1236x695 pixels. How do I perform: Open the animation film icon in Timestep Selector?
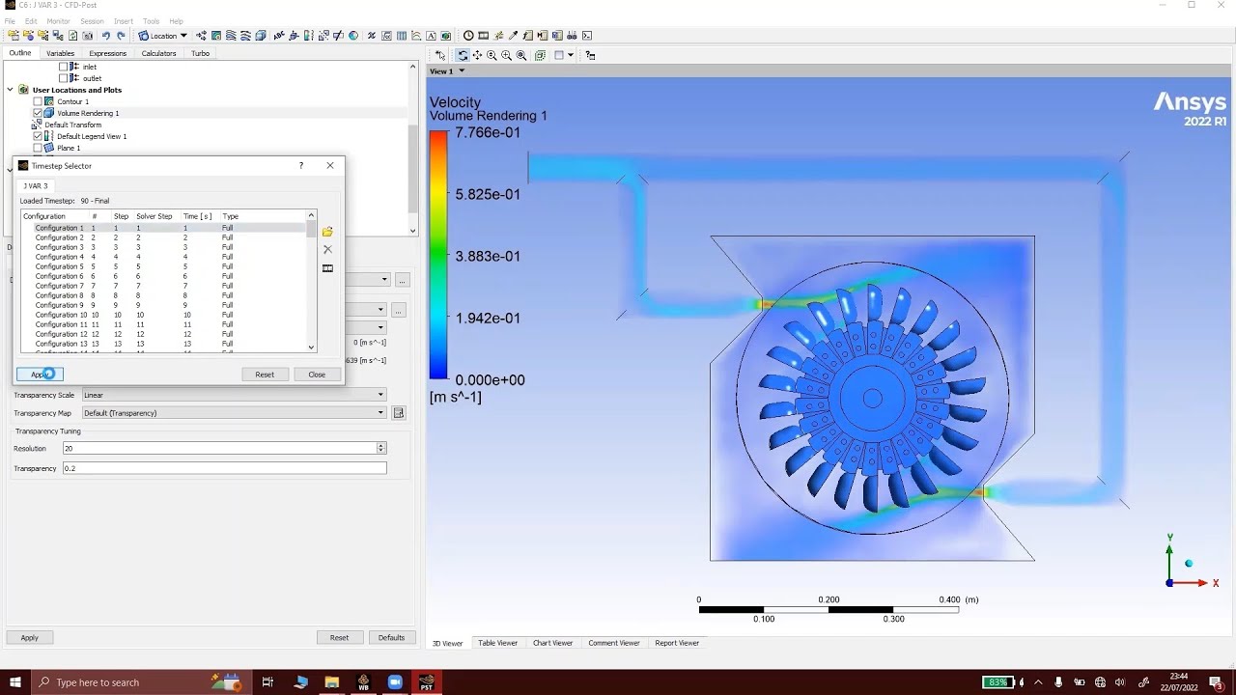tap(327, 268)
